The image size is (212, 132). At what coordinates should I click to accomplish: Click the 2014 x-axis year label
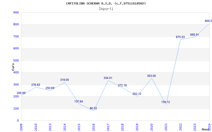coord(65,128)
